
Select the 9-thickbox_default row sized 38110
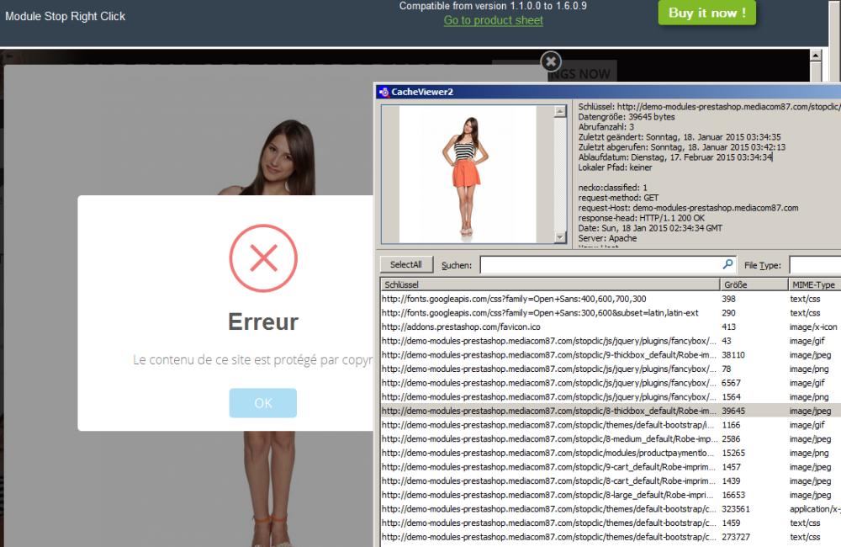click(x=611, y=355)
